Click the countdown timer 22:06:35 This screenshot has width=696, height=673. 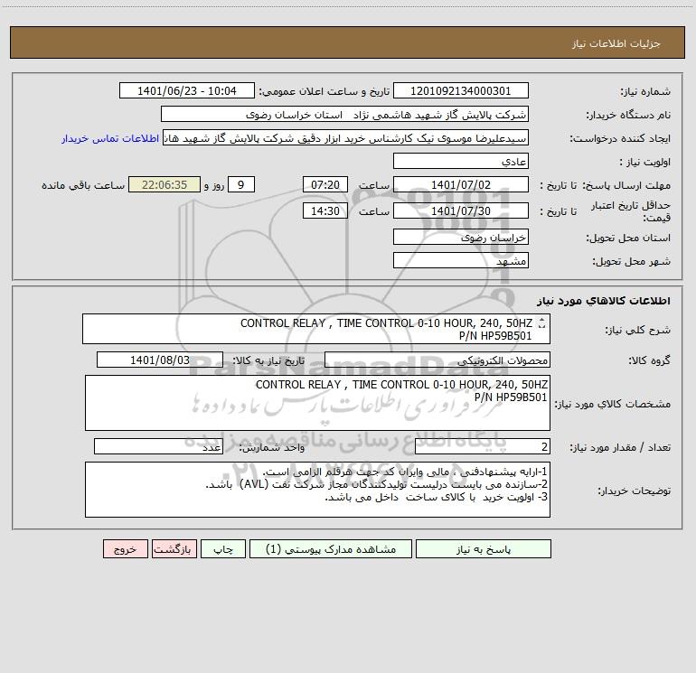pos(165,184)
